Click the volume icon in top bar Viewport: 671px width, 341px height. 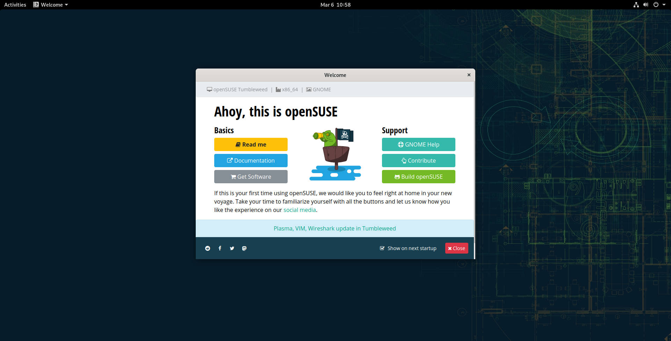(x=646, y=5)
